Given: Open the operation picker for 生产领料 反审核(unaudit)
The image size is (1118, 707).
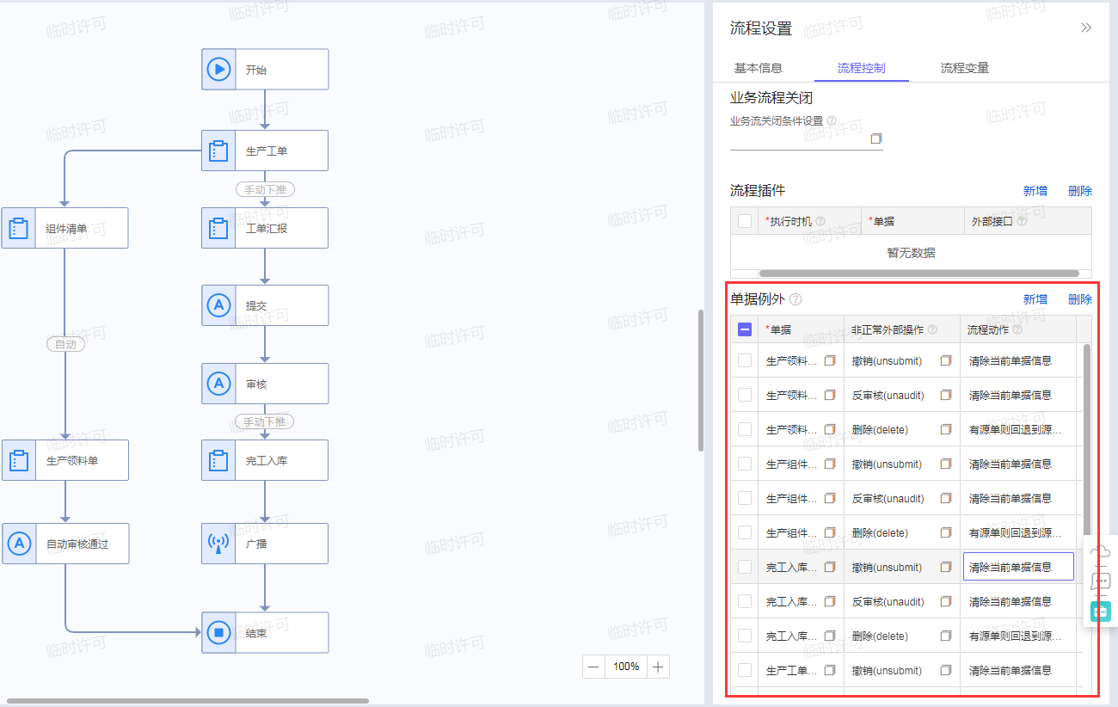Looking at the screenshot, I should (946, 395).
